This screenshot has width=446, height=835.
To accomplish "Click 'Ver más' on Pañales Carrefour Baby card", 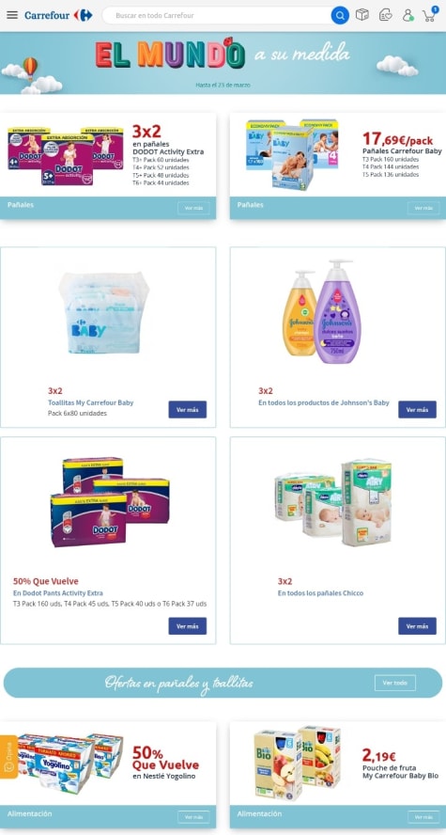I will (x=423, y=208).
